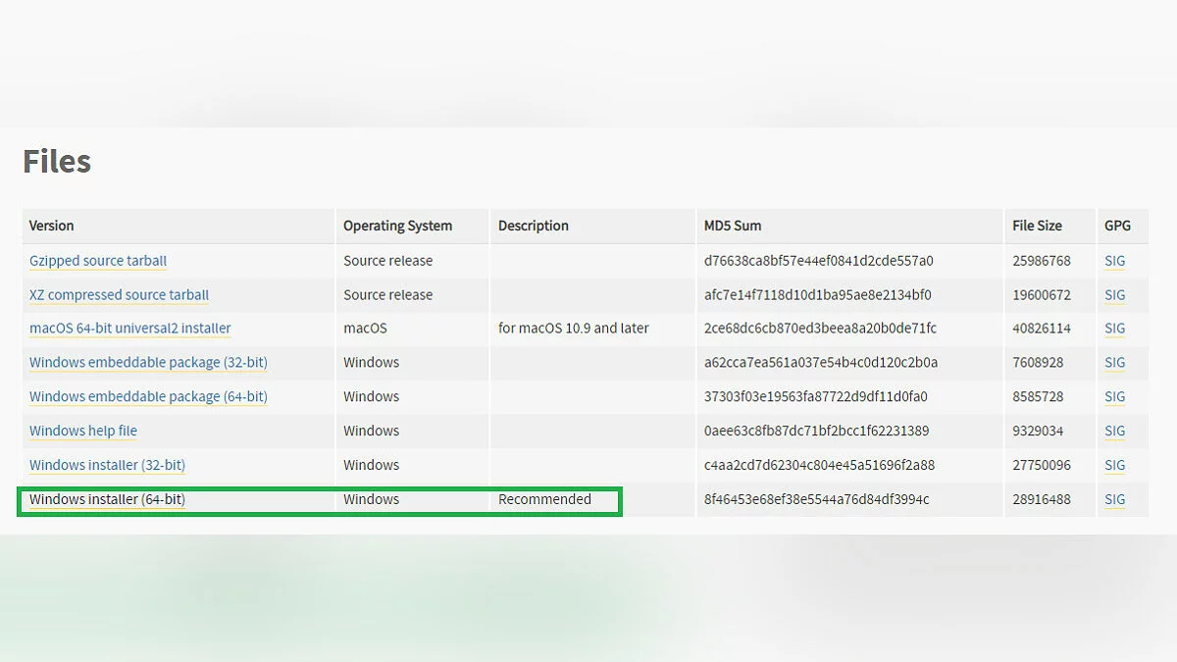The height and width of the screenshot is (662, 1177).
Task: Open Windows embeddable package (32-bit) link
Action: (148, 363)
